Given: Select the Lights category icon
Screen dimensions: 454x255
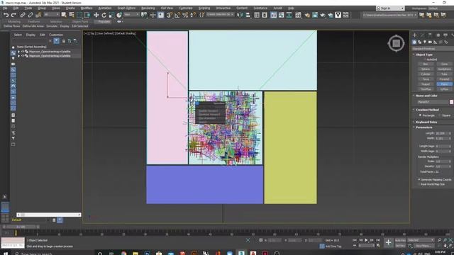Looking at the screenshot, I should [425, 42].
